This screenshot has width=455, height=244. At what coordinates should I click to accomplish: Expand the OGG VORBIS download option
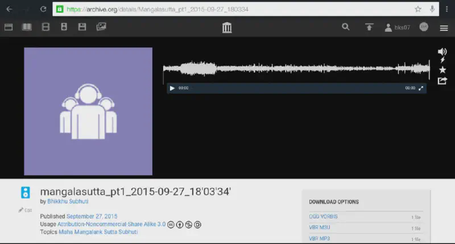(x=322, y=217)
